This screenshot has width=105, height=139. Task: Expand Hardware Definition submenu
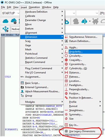pyautogui.click(x=42, y=12)
